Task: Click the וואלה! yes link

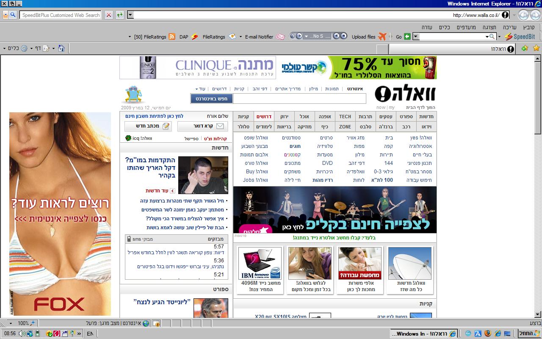Action: tap(421, 138)
